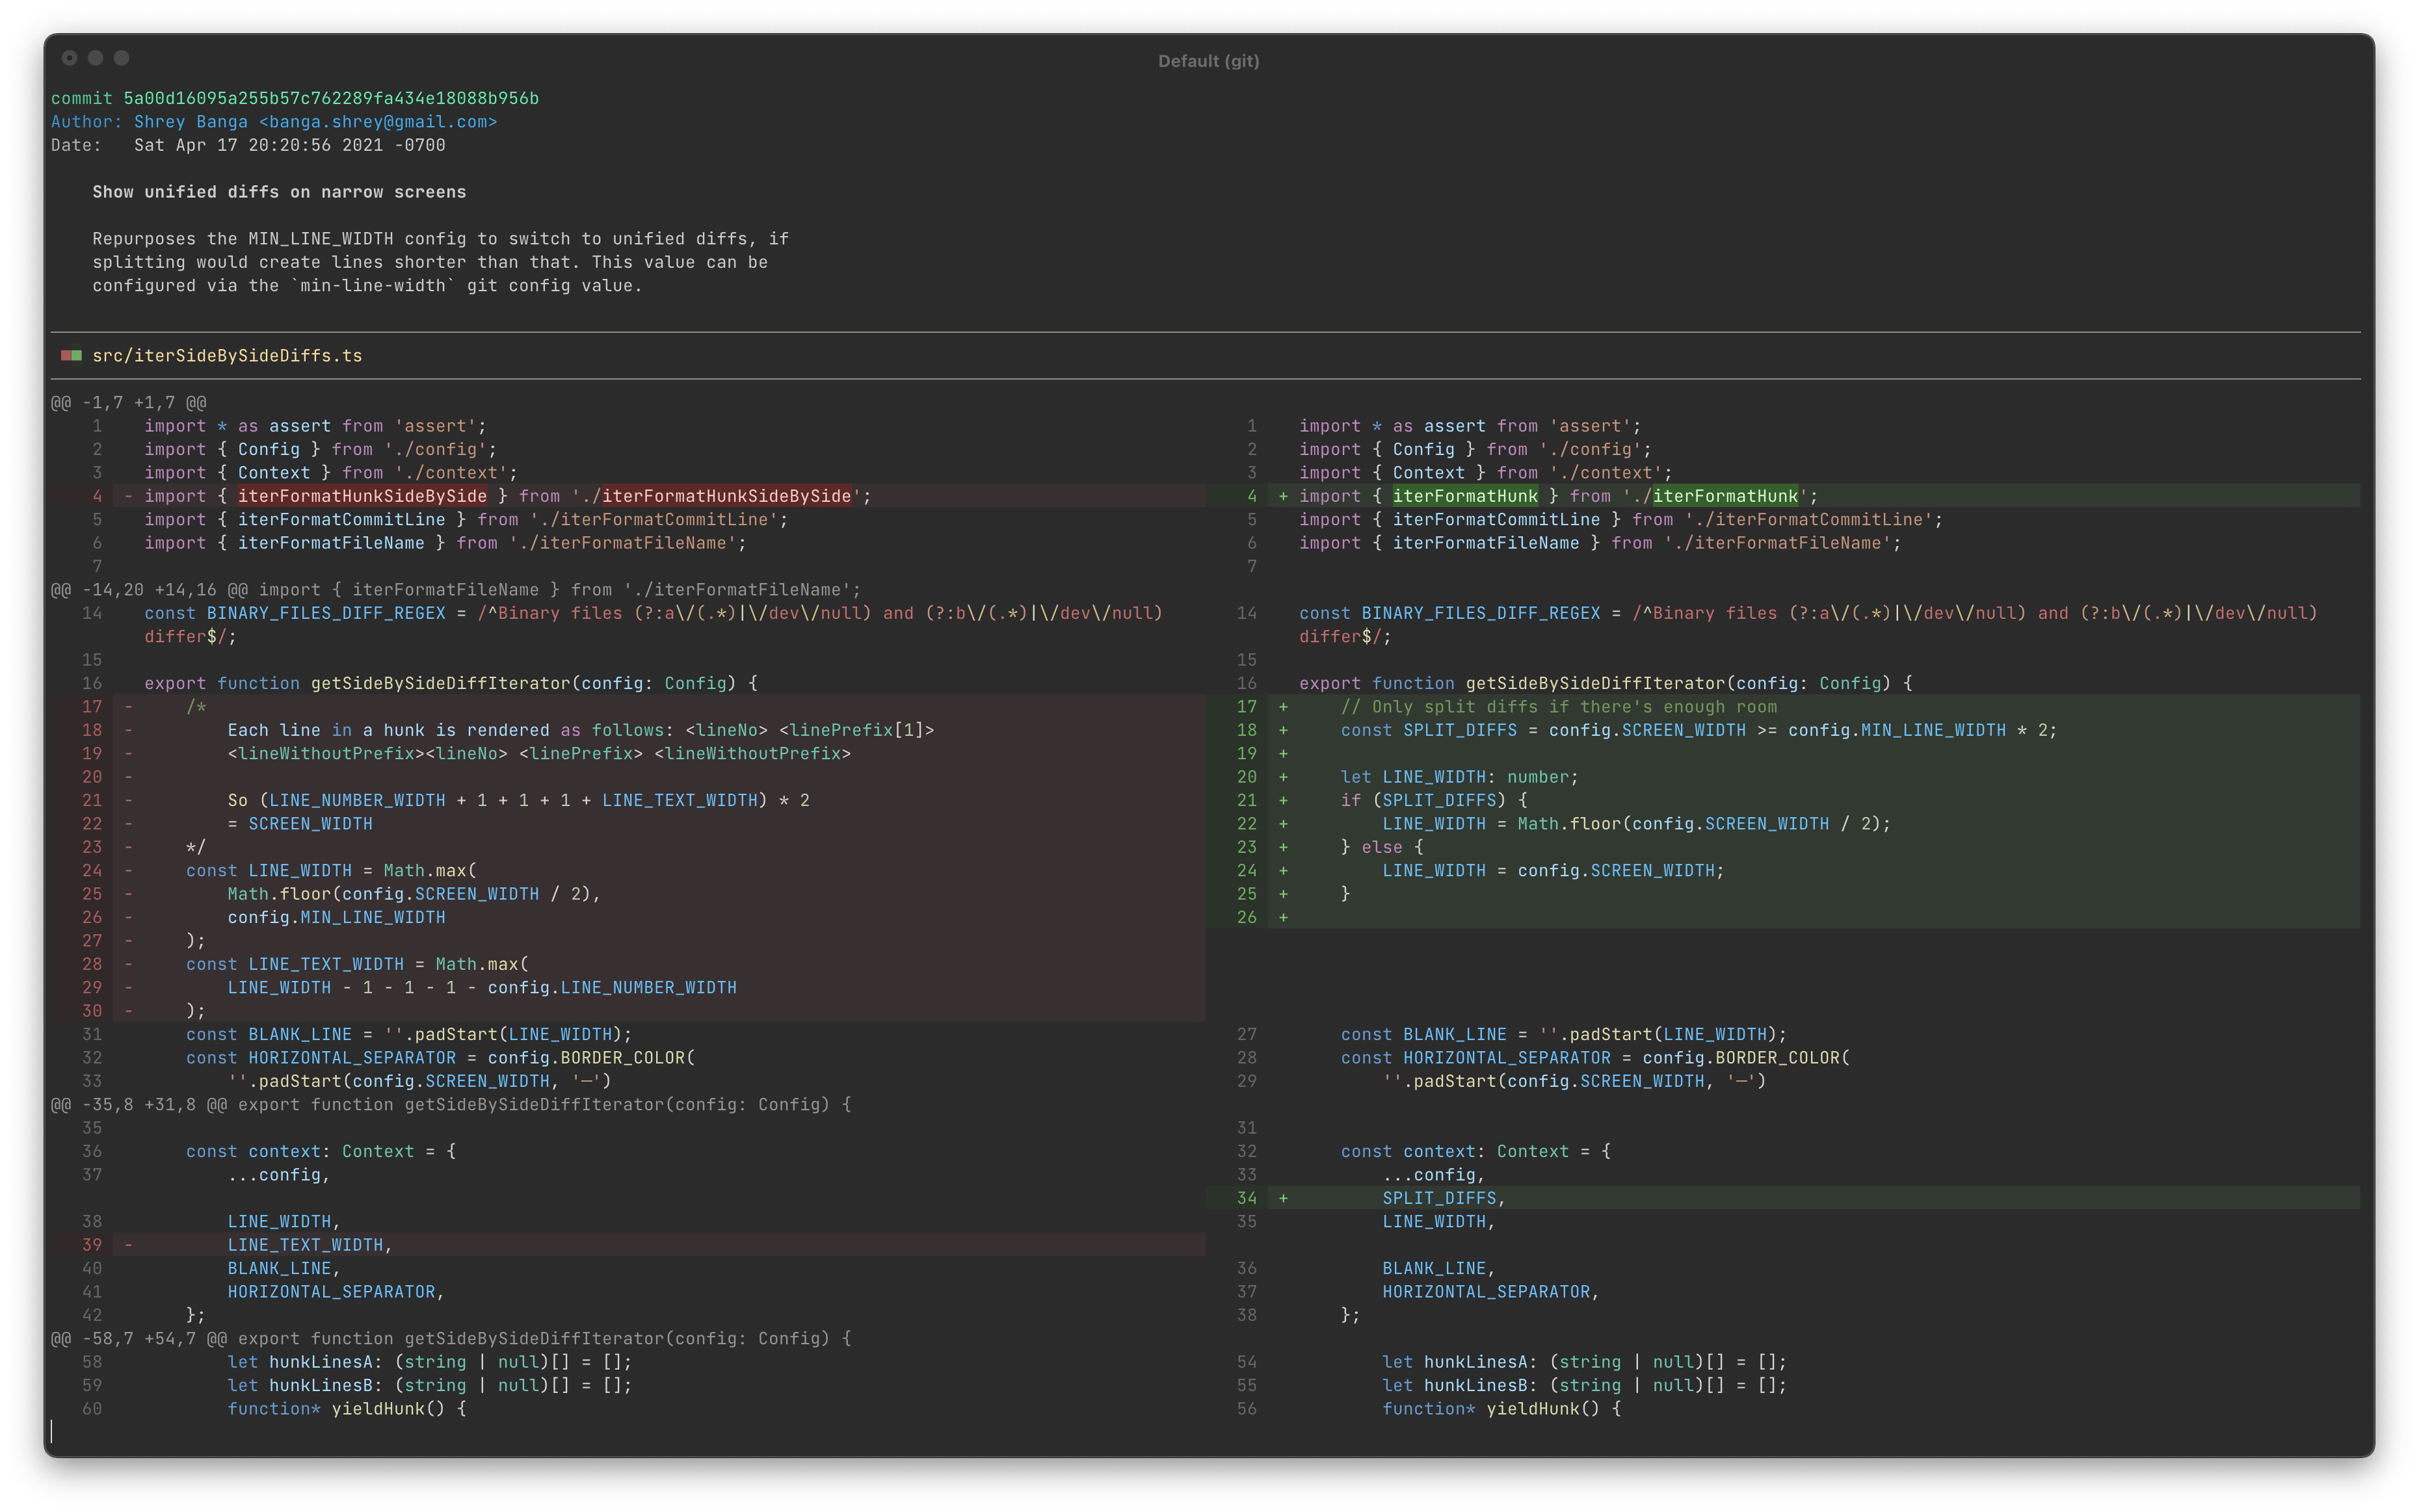2419x1512 pixels.
Task: Click the close window traffic light button
Action: point(69,58)
